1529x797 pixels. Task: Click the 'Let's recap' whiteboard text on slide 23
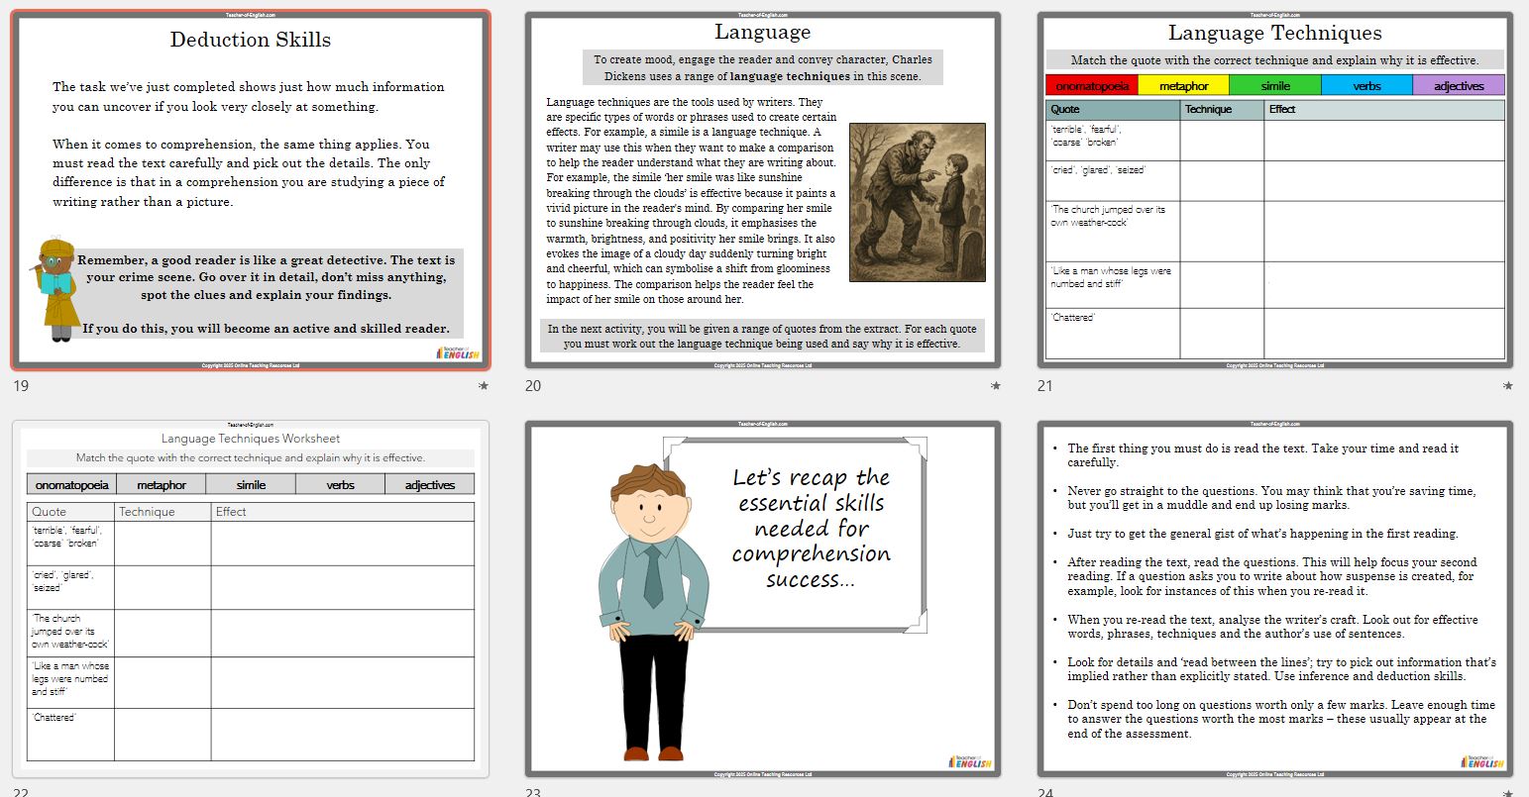[811, 529]
